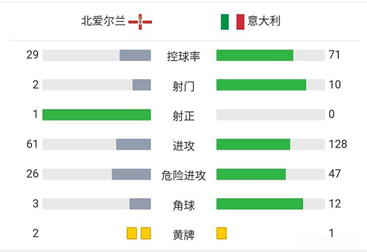Click the Italy flag icon

pos(232,21)
